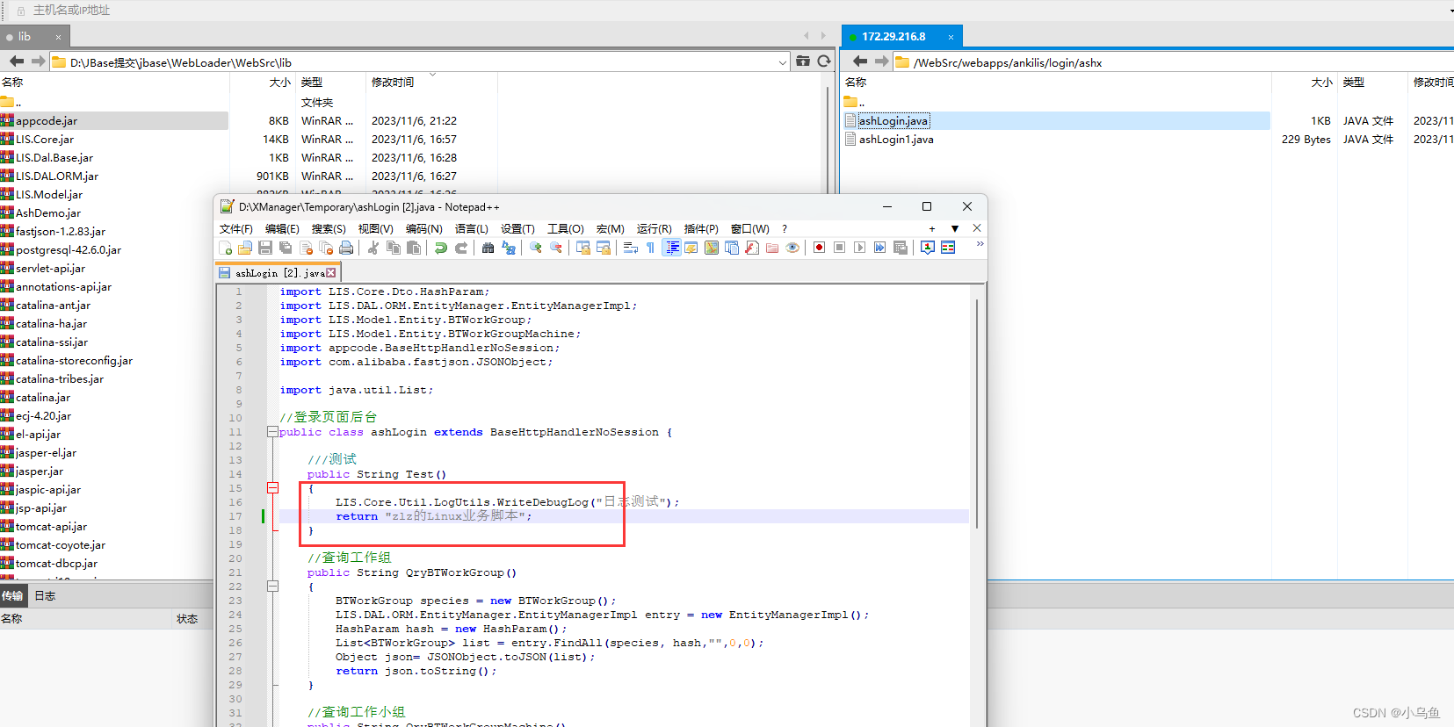Open local path history dropdown
Viewport: 1454px width, 727px height.
pos(782,62)
